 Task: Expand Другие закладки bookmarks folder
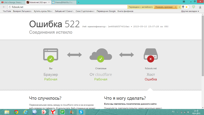(x=190, y=11)
